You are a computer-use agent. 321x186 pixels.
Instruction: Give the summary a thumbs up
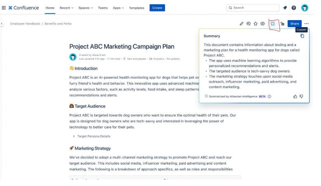(x=295, y=96)
